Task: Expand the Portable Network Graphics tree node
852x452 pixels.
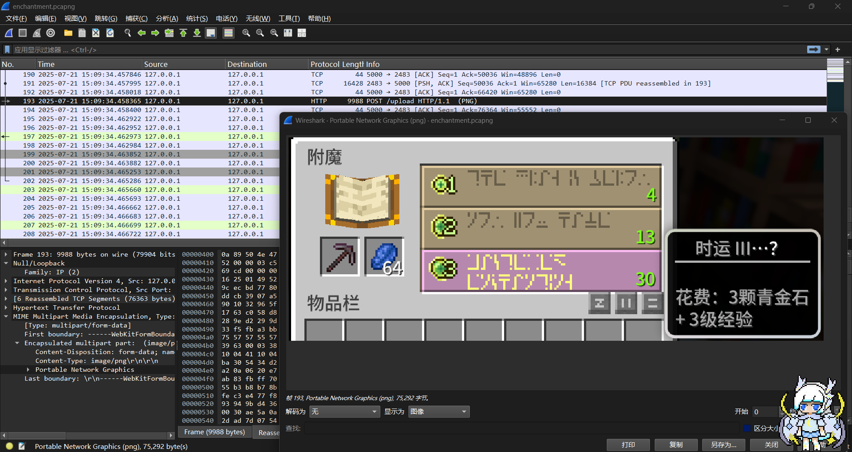Action: coord(28,370)
